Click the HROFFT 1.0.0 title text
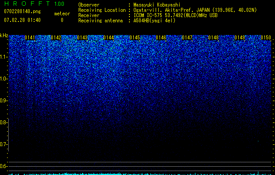275x175 pixels. pyautogui.click(x=34, y=3)
